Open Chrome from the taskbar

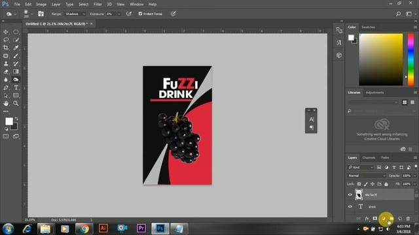[84, 228]
